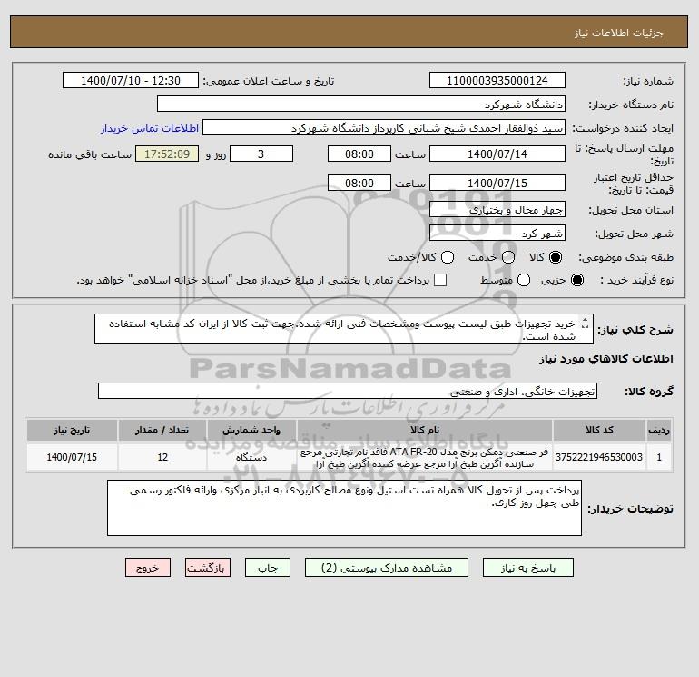Click the quantity cell 12

coord(162,457)
